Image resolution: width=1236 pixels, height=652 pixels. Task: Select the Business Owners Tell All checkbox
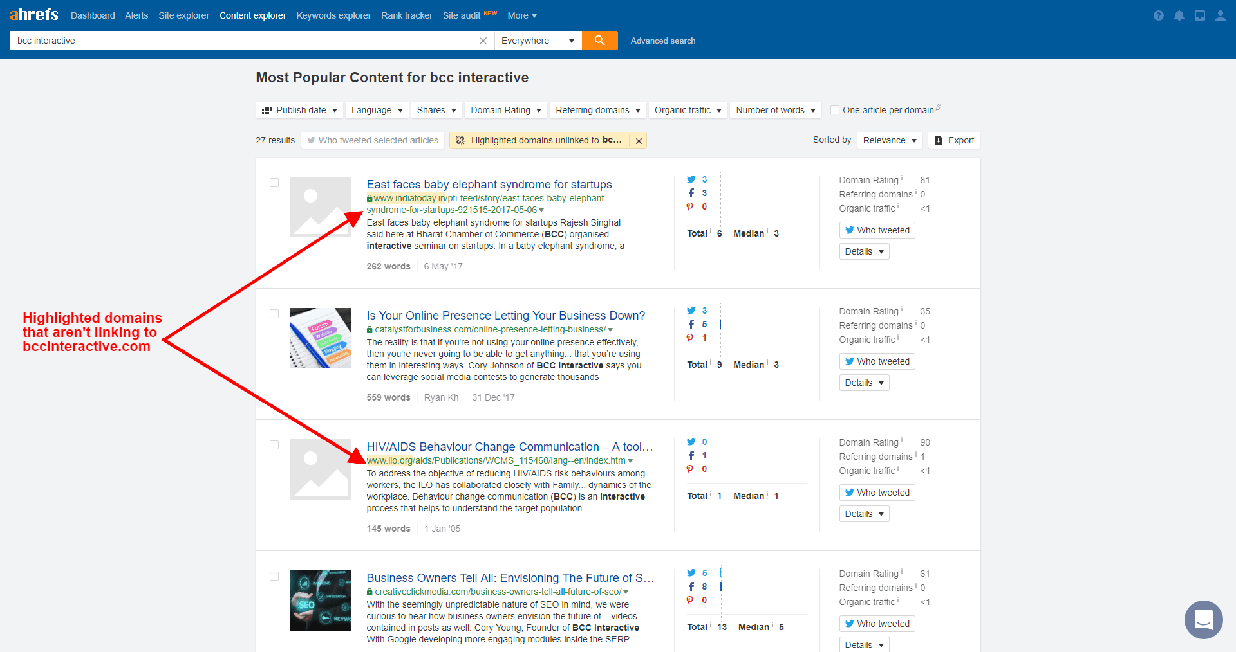[x=274, y=576]
